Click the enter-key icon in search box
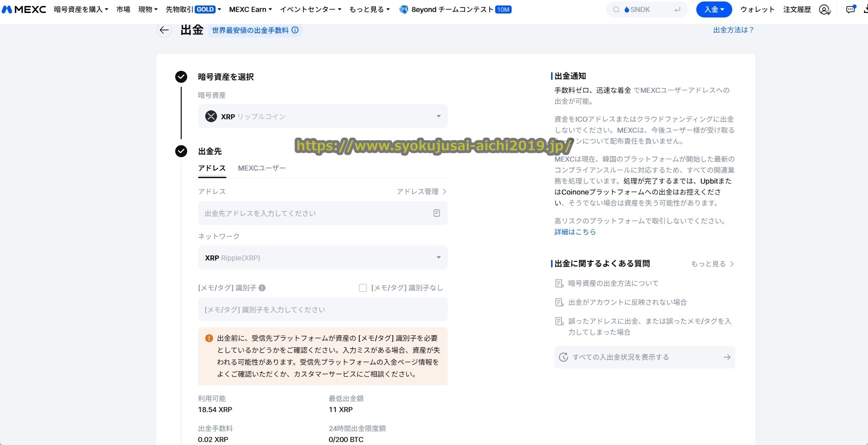Image resolution: width=868 pixels, height=445 pixels. [x=677, y=9]
